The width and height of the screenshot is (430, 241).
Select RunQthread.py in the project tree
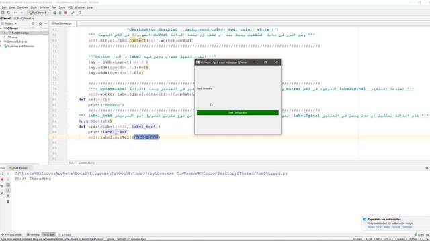(x=19, y=33)
